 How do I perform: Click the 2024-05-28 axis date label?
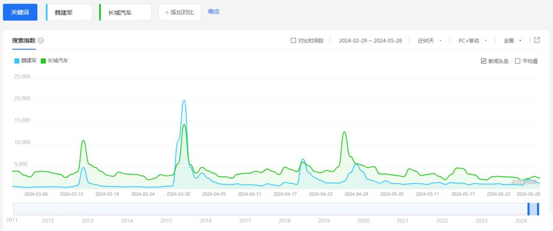(x=528, y=194)
